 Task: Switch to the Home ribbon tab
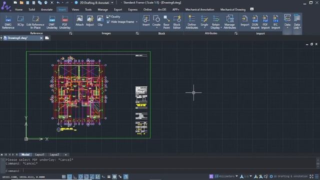click(x=18, y=9)
